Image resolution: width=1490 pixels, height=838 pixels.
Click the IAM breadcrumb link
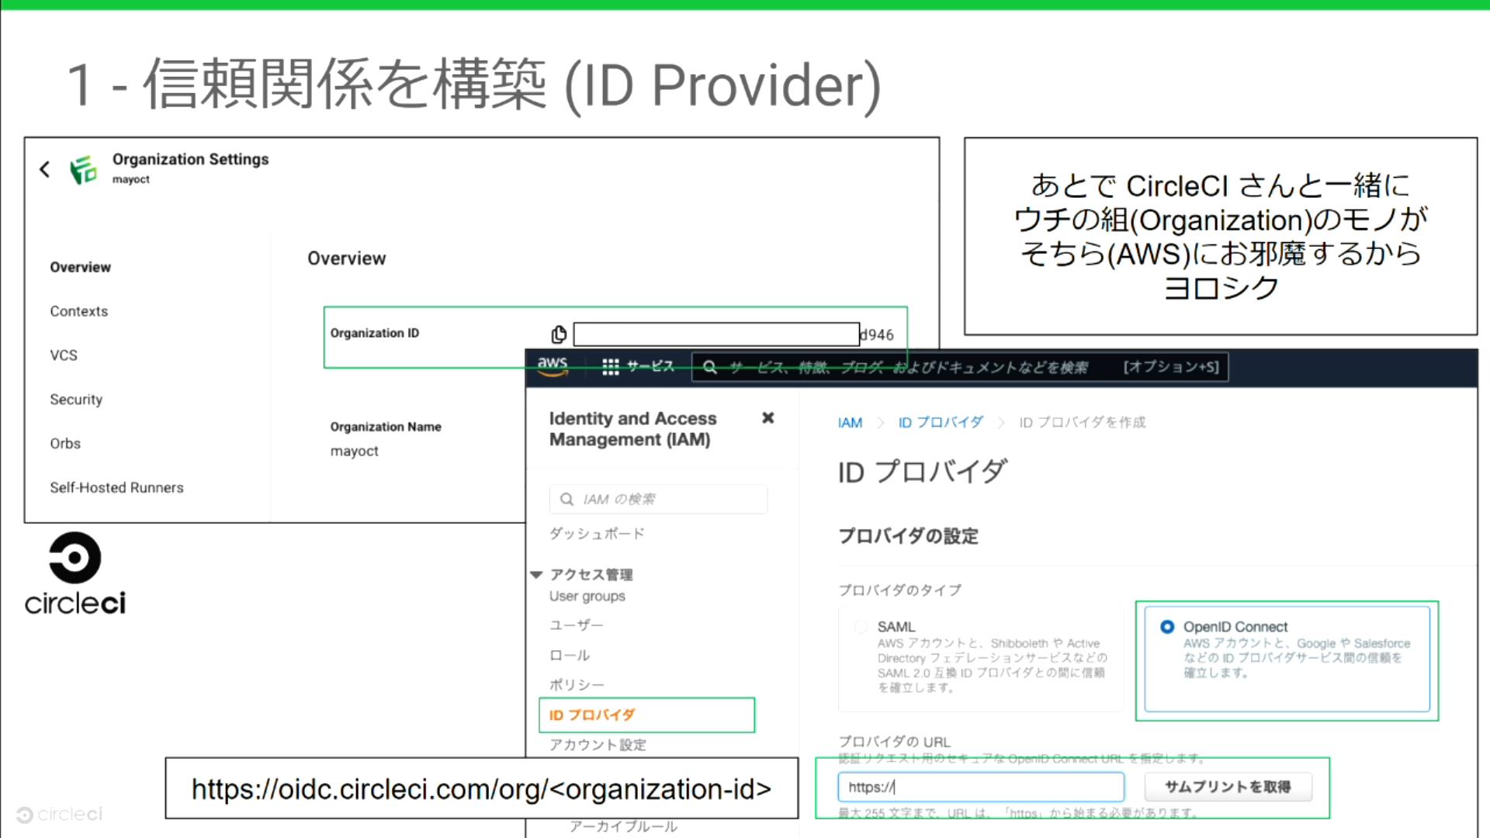[x=850, y=423]
